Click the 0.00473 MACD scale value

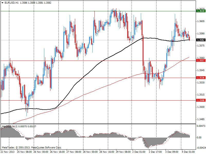[201, 126]
